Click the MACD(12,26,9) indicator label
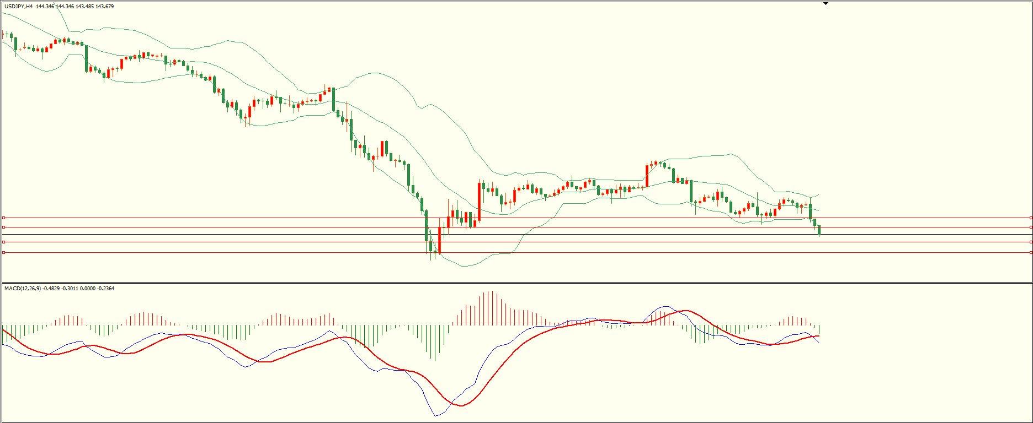This screenshot has height=423, width=1033. tap(22, 288)
